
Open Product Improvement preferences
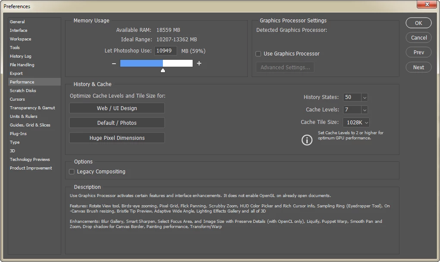pos(34,168)
